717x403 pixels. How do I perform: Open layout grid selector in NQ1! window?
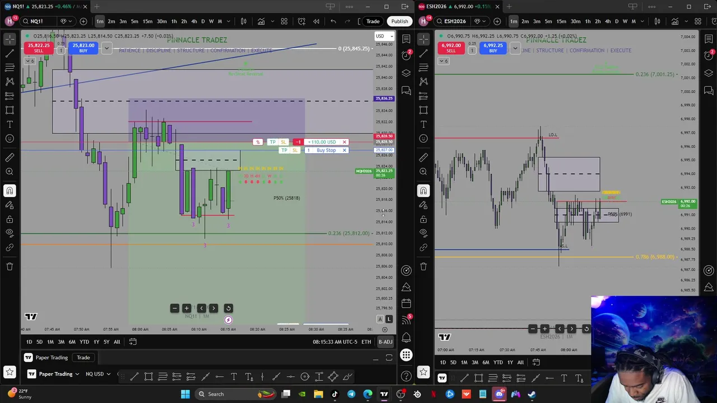tap(284, 21)
